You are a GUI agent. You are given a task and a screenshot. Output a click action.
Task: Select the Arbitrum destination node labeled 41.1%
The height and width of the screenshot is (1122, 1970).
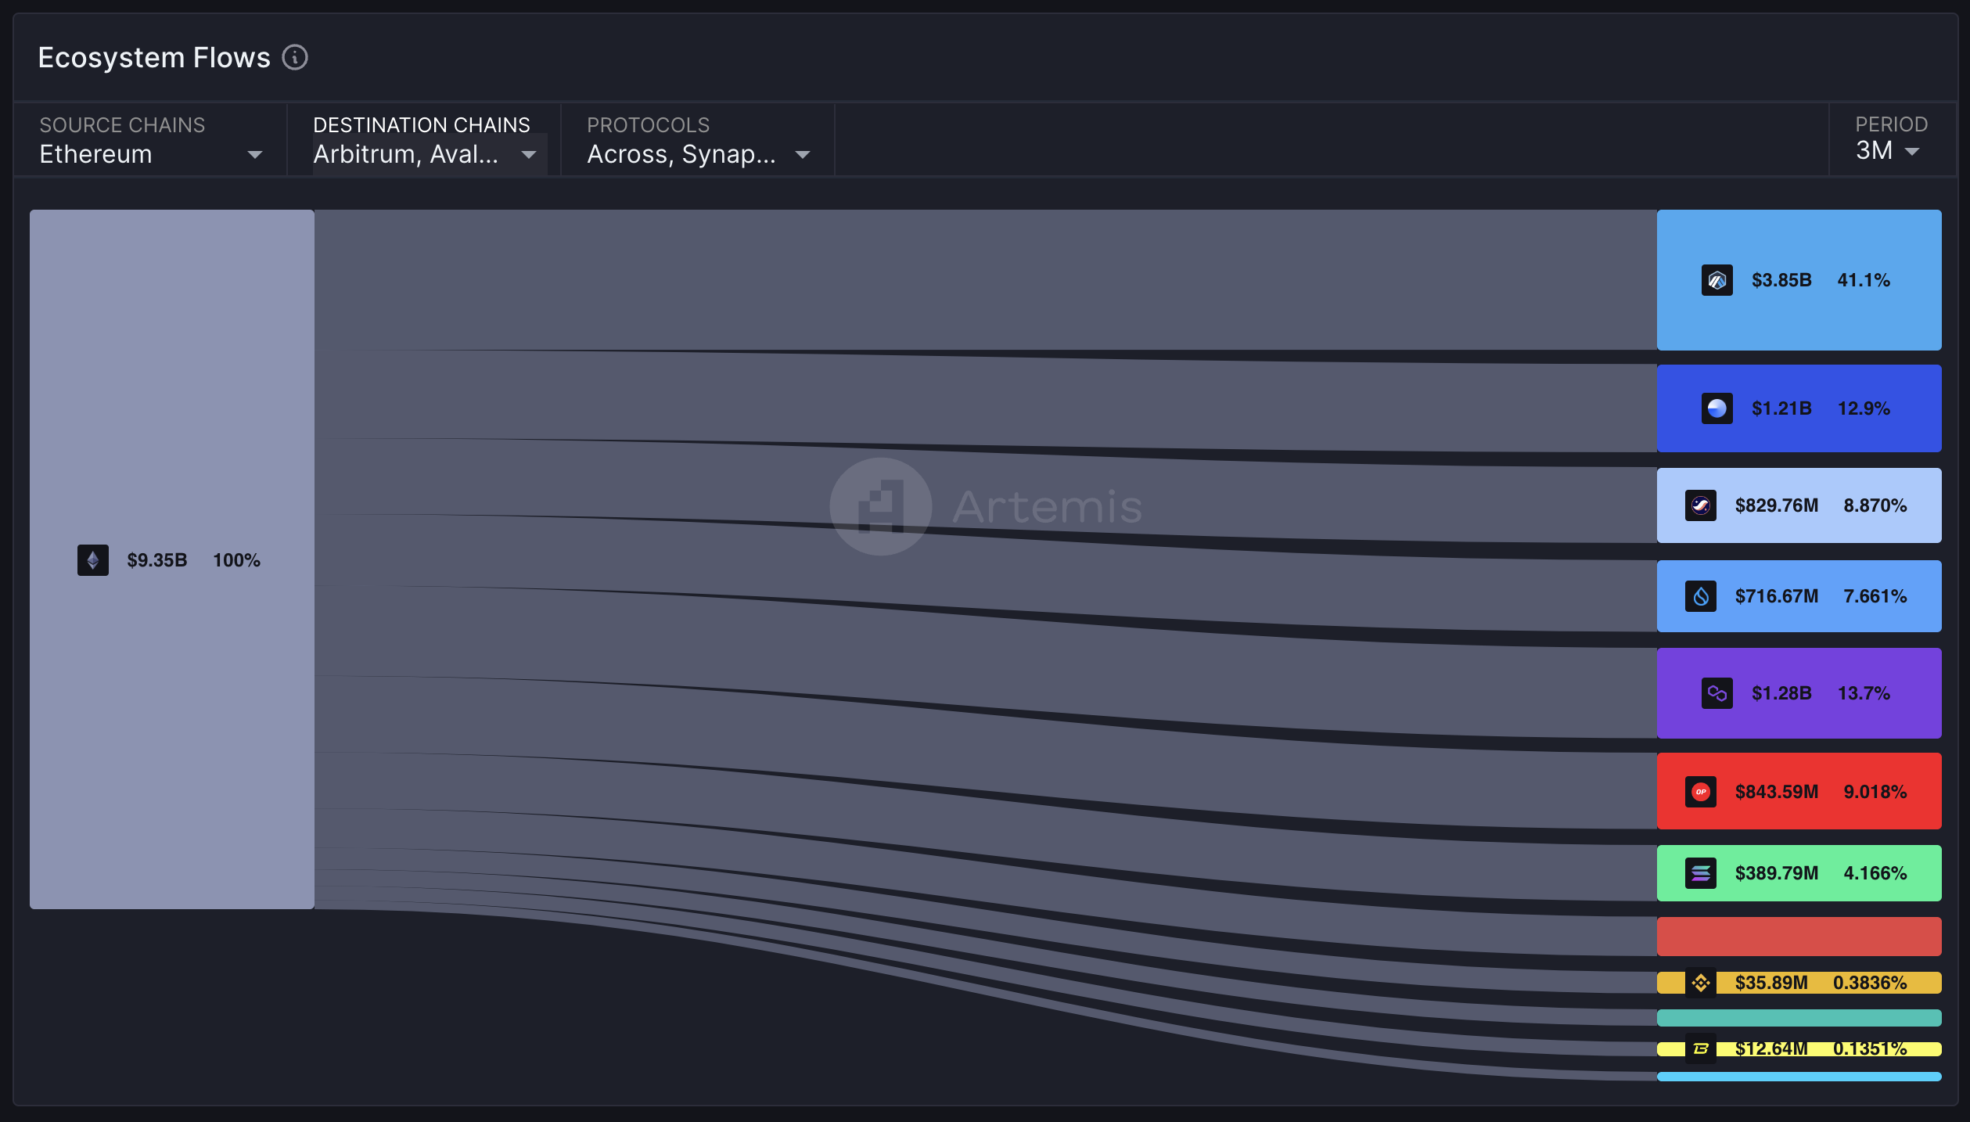click(x=1799, y=280)
